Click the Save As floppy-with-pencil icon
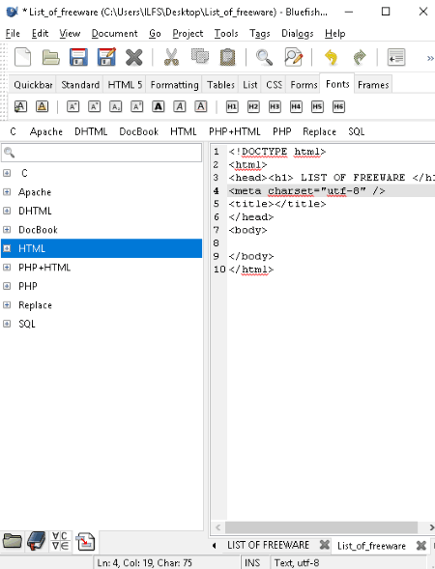 click(106, 57)
